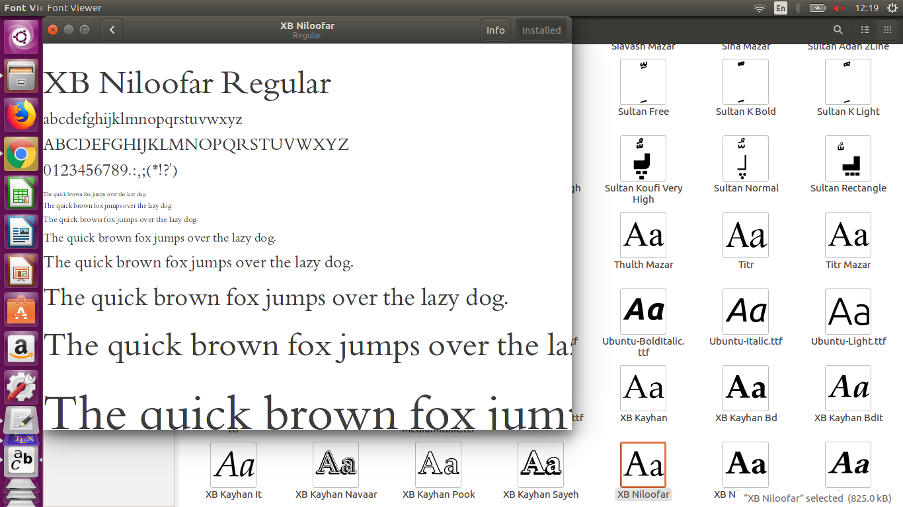
Task: Open Ubuntu Software from the launcher
Action: point(22,310)
